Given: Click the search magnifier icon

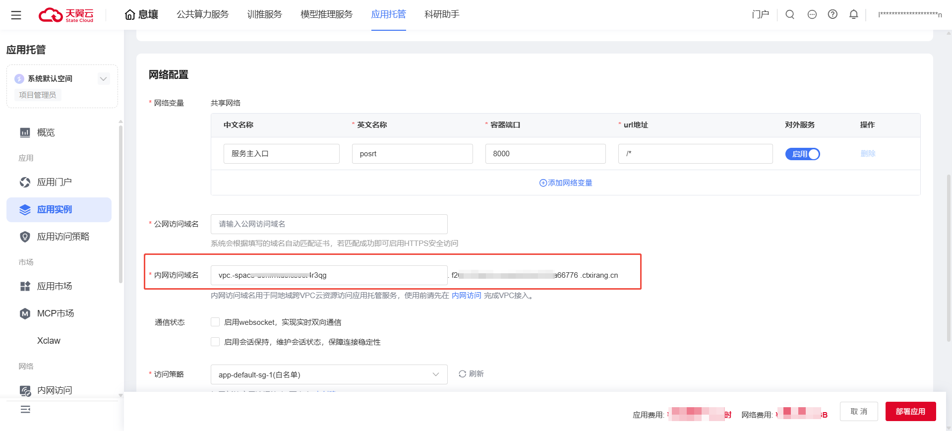Looking at the screenshot, I should tap(790, 14).
